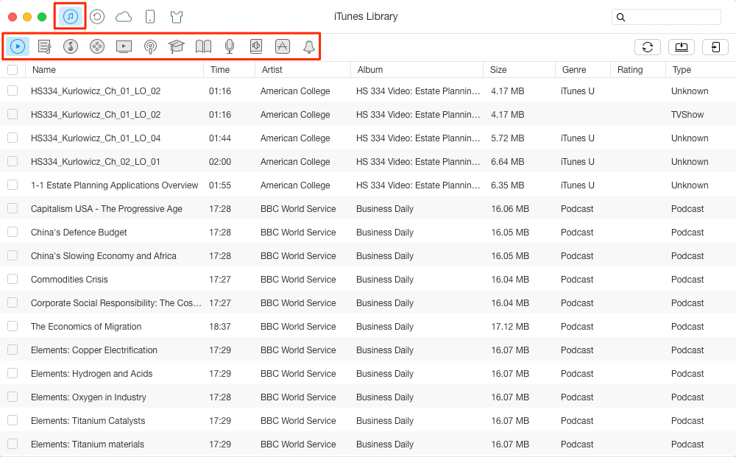Click the 02:00 time value
Image resolution: width=736 pixels, height=457 pixels.
[219, 162]
